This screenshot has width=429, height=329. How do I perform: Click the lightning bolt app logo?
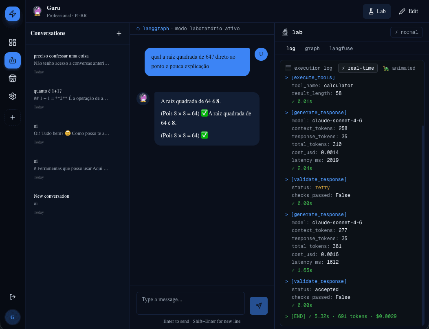12,14
